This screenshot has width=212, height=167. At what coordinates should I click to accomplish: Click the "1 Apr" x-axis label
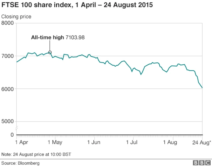click(x=22, y=143)
